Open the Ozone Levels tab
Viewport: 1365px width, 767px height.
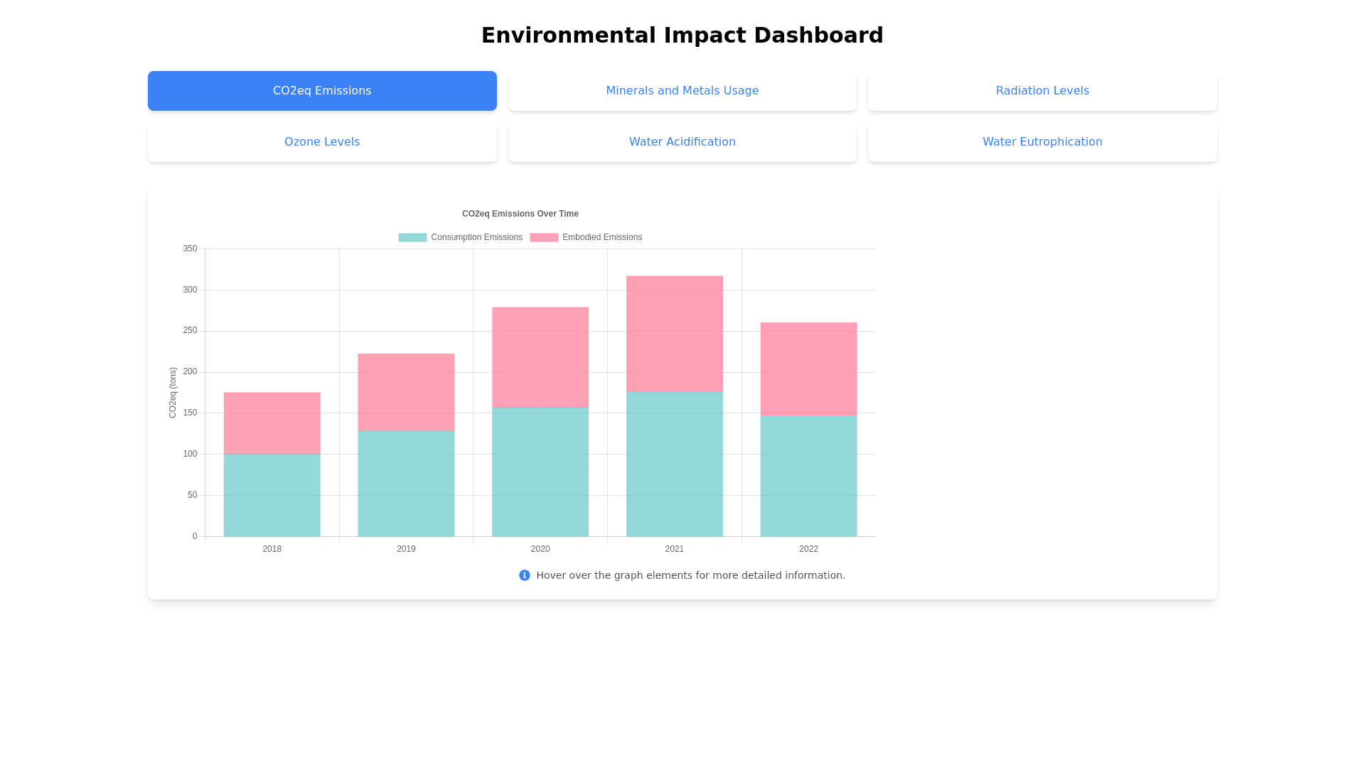point(322,142)
